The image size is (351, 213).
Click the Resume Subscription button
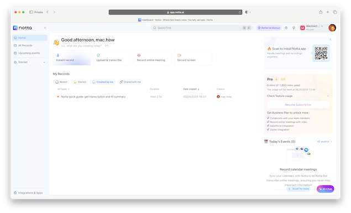pos(298,105)
